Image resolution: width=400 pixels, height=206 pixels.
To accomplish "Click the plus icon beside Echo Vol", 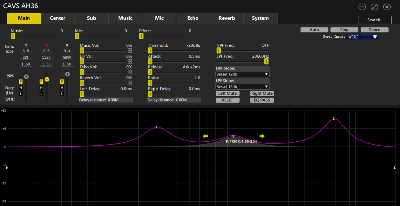I will [x=130, y=72].
